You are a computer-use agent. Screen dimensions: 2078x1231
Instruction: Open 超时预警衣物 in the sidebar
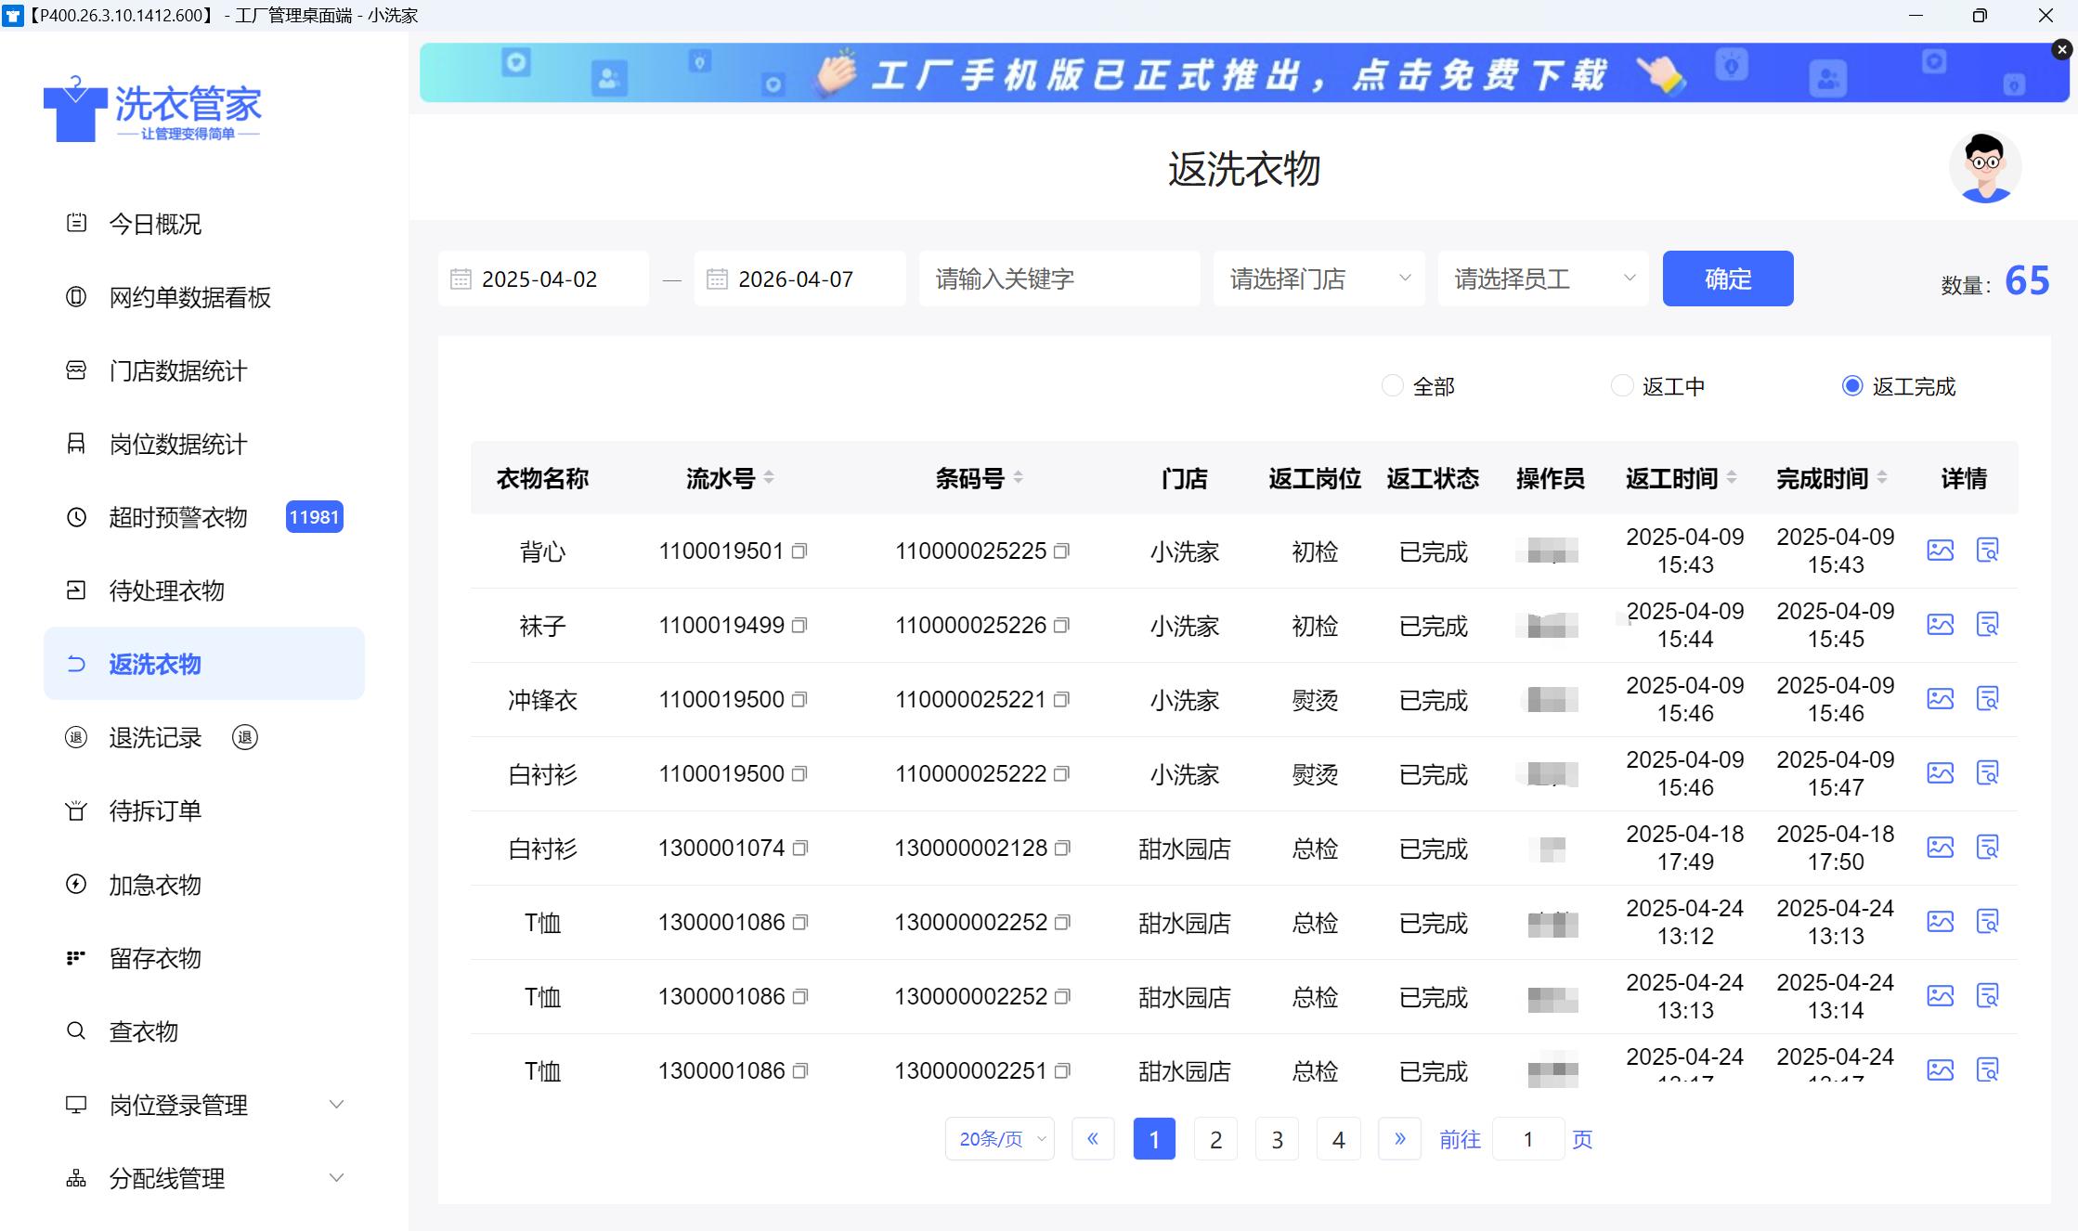click(x=178, y=517)
